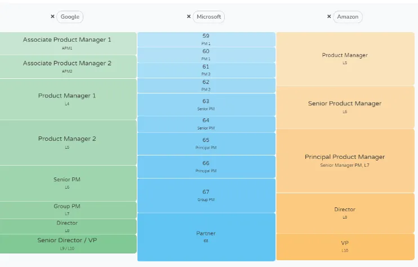Screen dimensions: 418x267
Task: Open Microsoft level 63 Senior PM
Action: click(x=206, y=104)
